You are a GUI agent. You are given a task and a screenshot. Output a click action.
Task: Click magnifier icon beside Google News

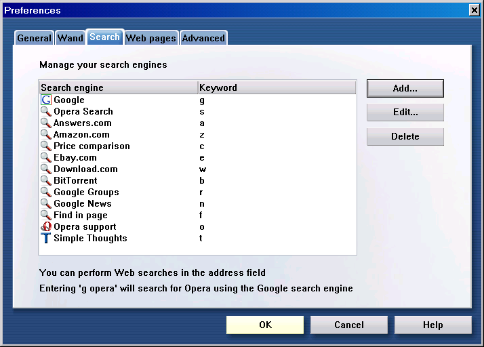click(x=46, y=203)
